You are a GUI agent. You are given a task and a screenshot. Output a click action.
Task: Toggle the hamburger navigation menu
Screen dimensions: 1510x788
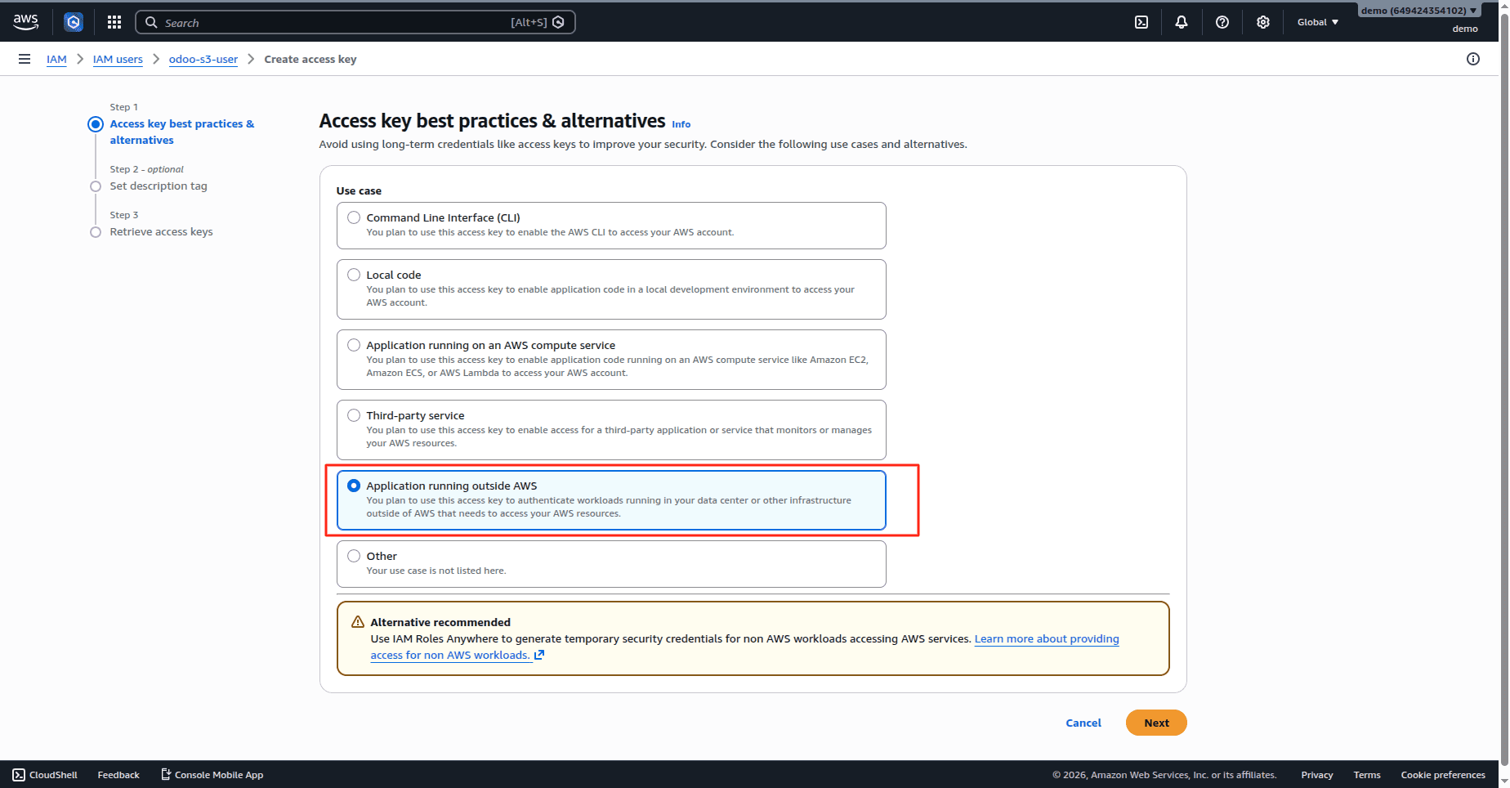[x=25, y=59]
